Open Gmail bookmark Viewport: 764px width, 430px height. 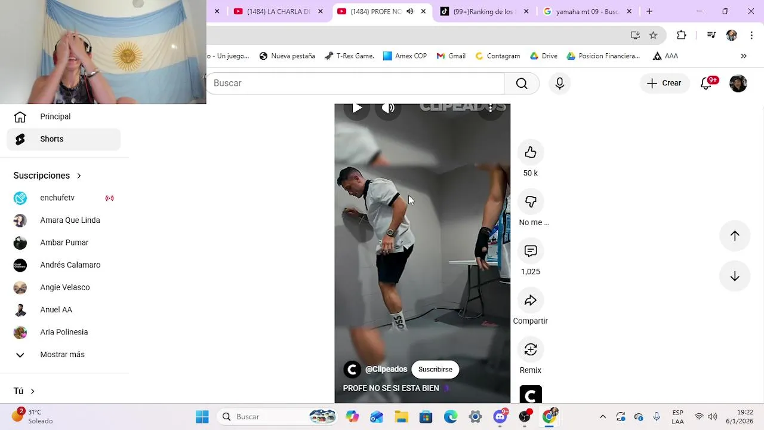click(x=451, y=56)
